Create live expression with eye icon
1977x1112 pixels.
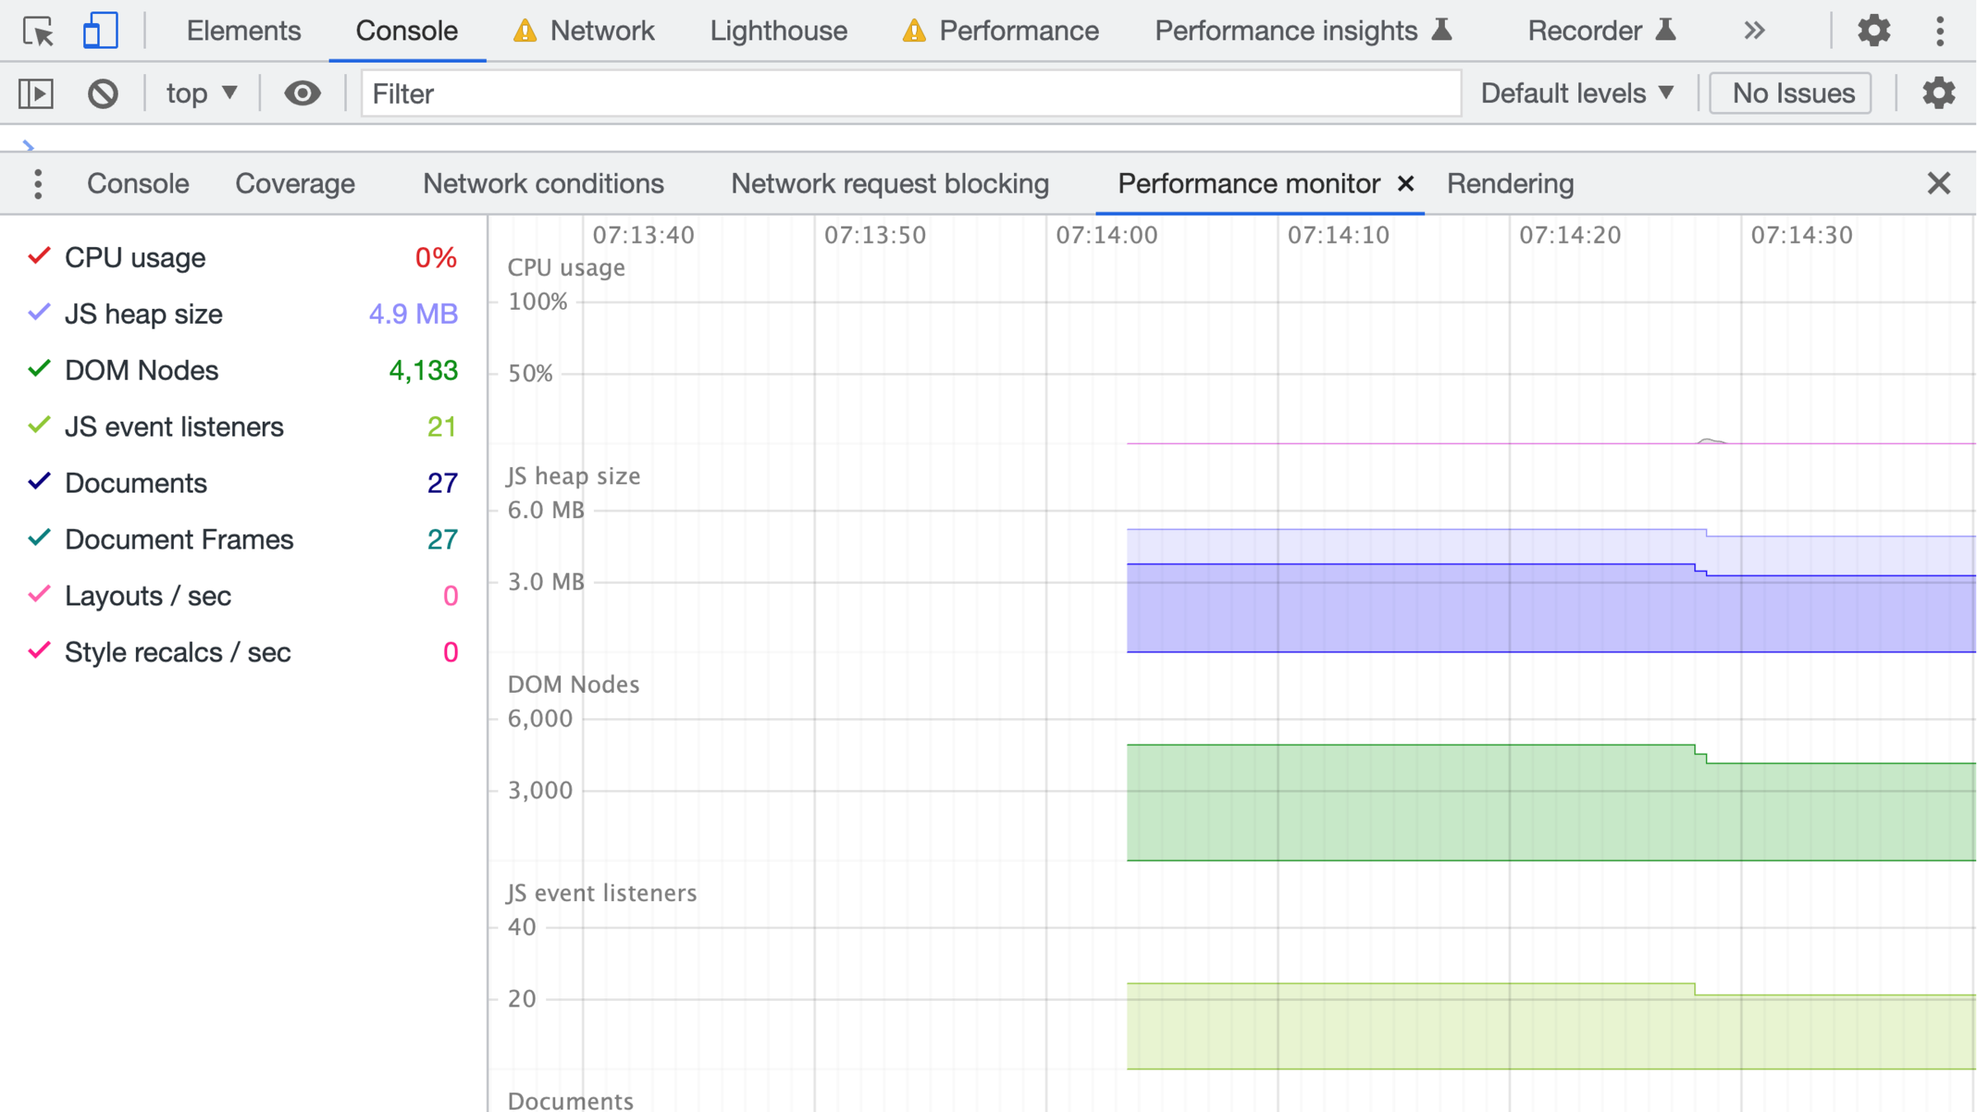tap(302, 93)
